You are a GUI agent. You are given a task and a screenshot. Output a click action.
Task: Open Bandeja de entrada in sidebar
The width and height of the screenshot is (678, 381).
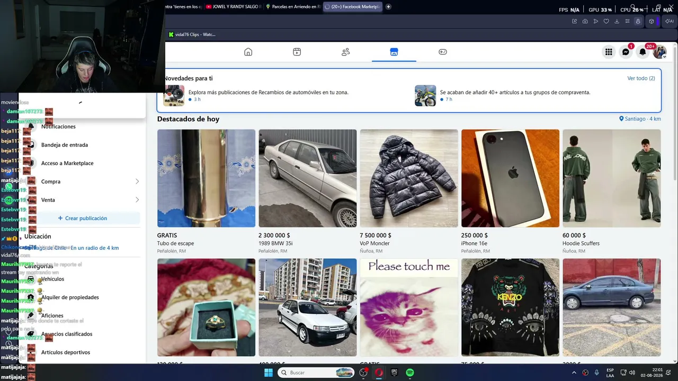pos(82,145)
